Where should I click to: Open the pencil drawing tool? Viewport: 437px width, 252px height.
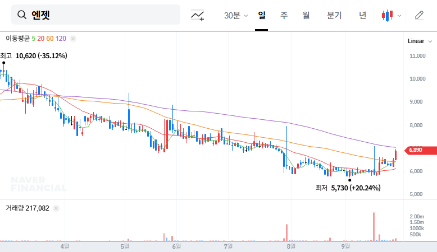pyautogui.click(x=419, y=15)
